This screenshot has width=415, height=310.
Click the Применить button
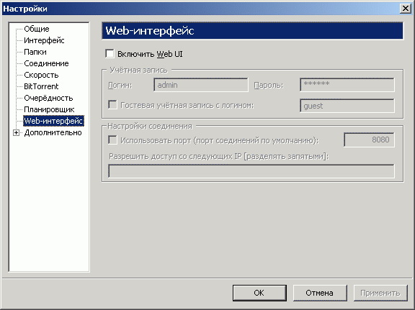tap(380, 293)
